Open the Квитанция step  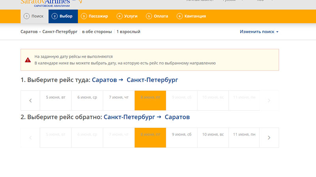pos(192,16)
